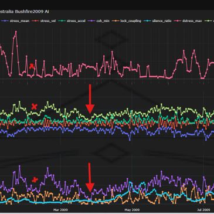Click the highest pink dstress_max peak point
The width and height of the screenshot is (214, 214).
(16, 32)
